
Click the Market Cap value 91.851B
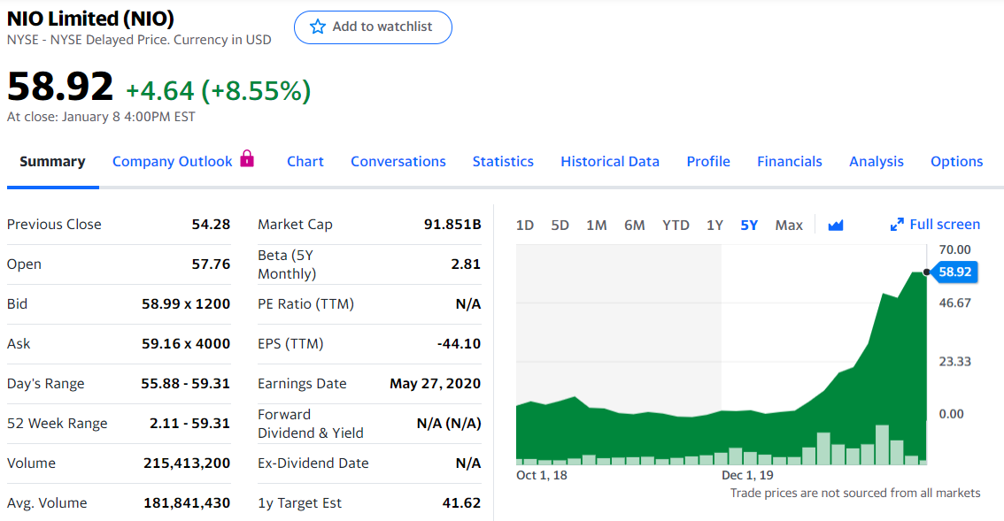coord(452,225)
